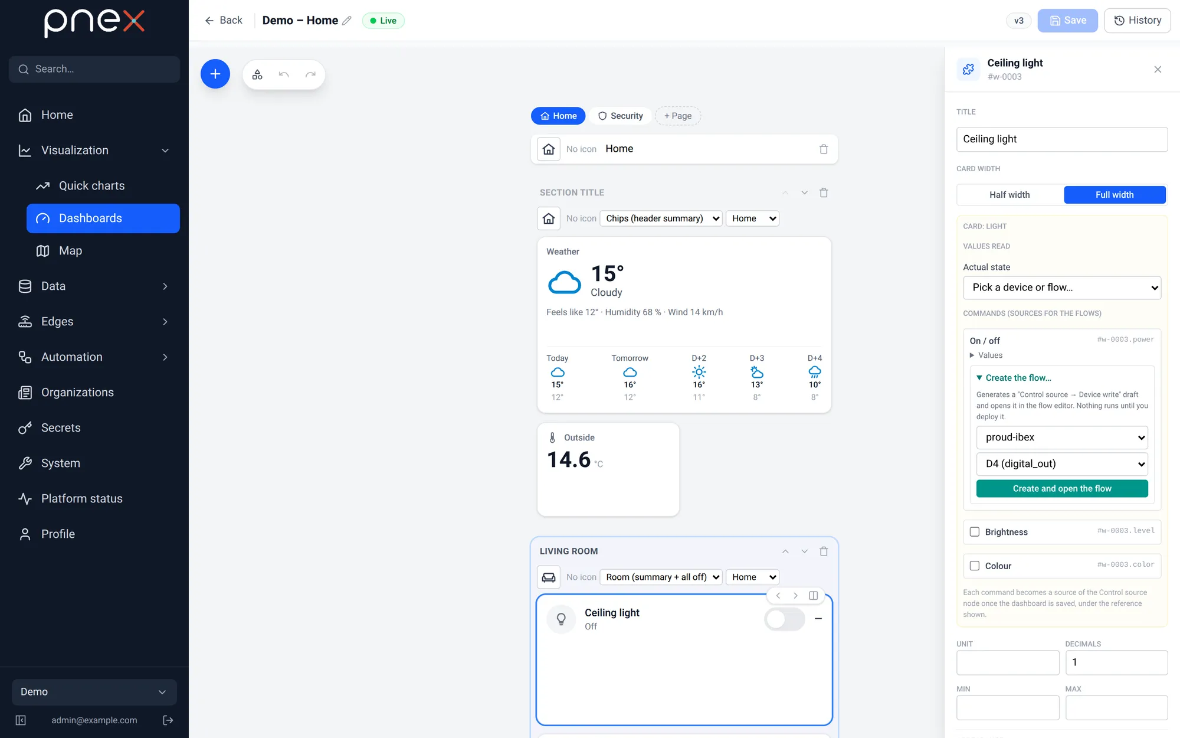This screenshot has width=1180, height=738.
Task: Open the Actual state device dropdown
Action: pyautogui.click(x=1062, y=288)
